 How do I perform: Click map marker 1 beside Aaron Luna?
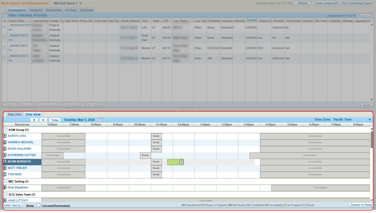[5, 136]
